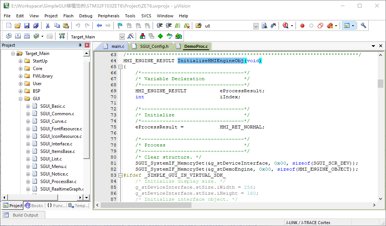The height and width of the screenshot is (226, 386).
Task: Run incremental find with the document binoculars icon
Action: (x=264, y=26)
